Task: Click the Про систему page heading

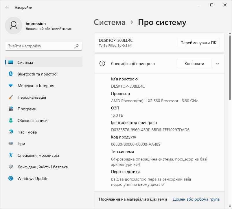Action: tap(162, 22)
